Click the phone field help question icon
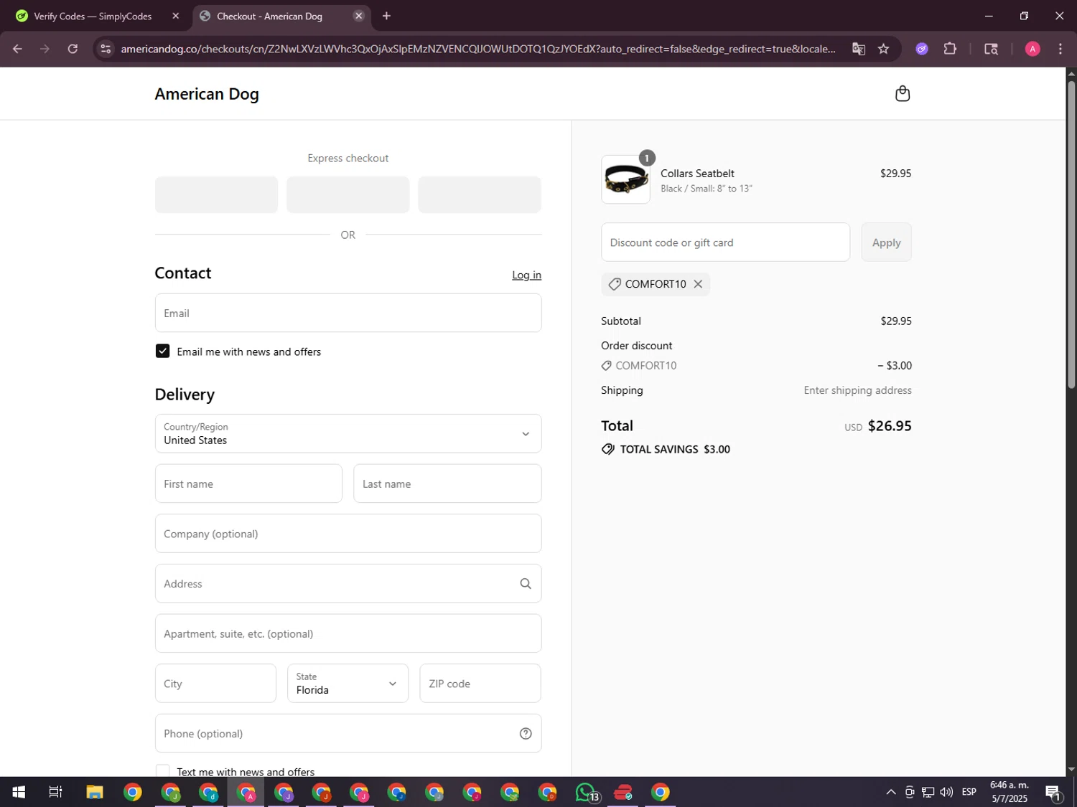This screenshot has height=807, width=1077. click(526, 733)
